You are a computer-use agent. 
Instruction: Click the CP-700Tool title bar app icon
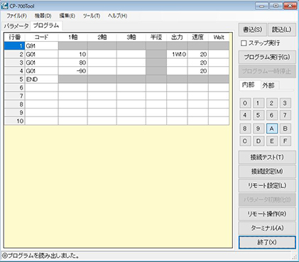point(4,6)
